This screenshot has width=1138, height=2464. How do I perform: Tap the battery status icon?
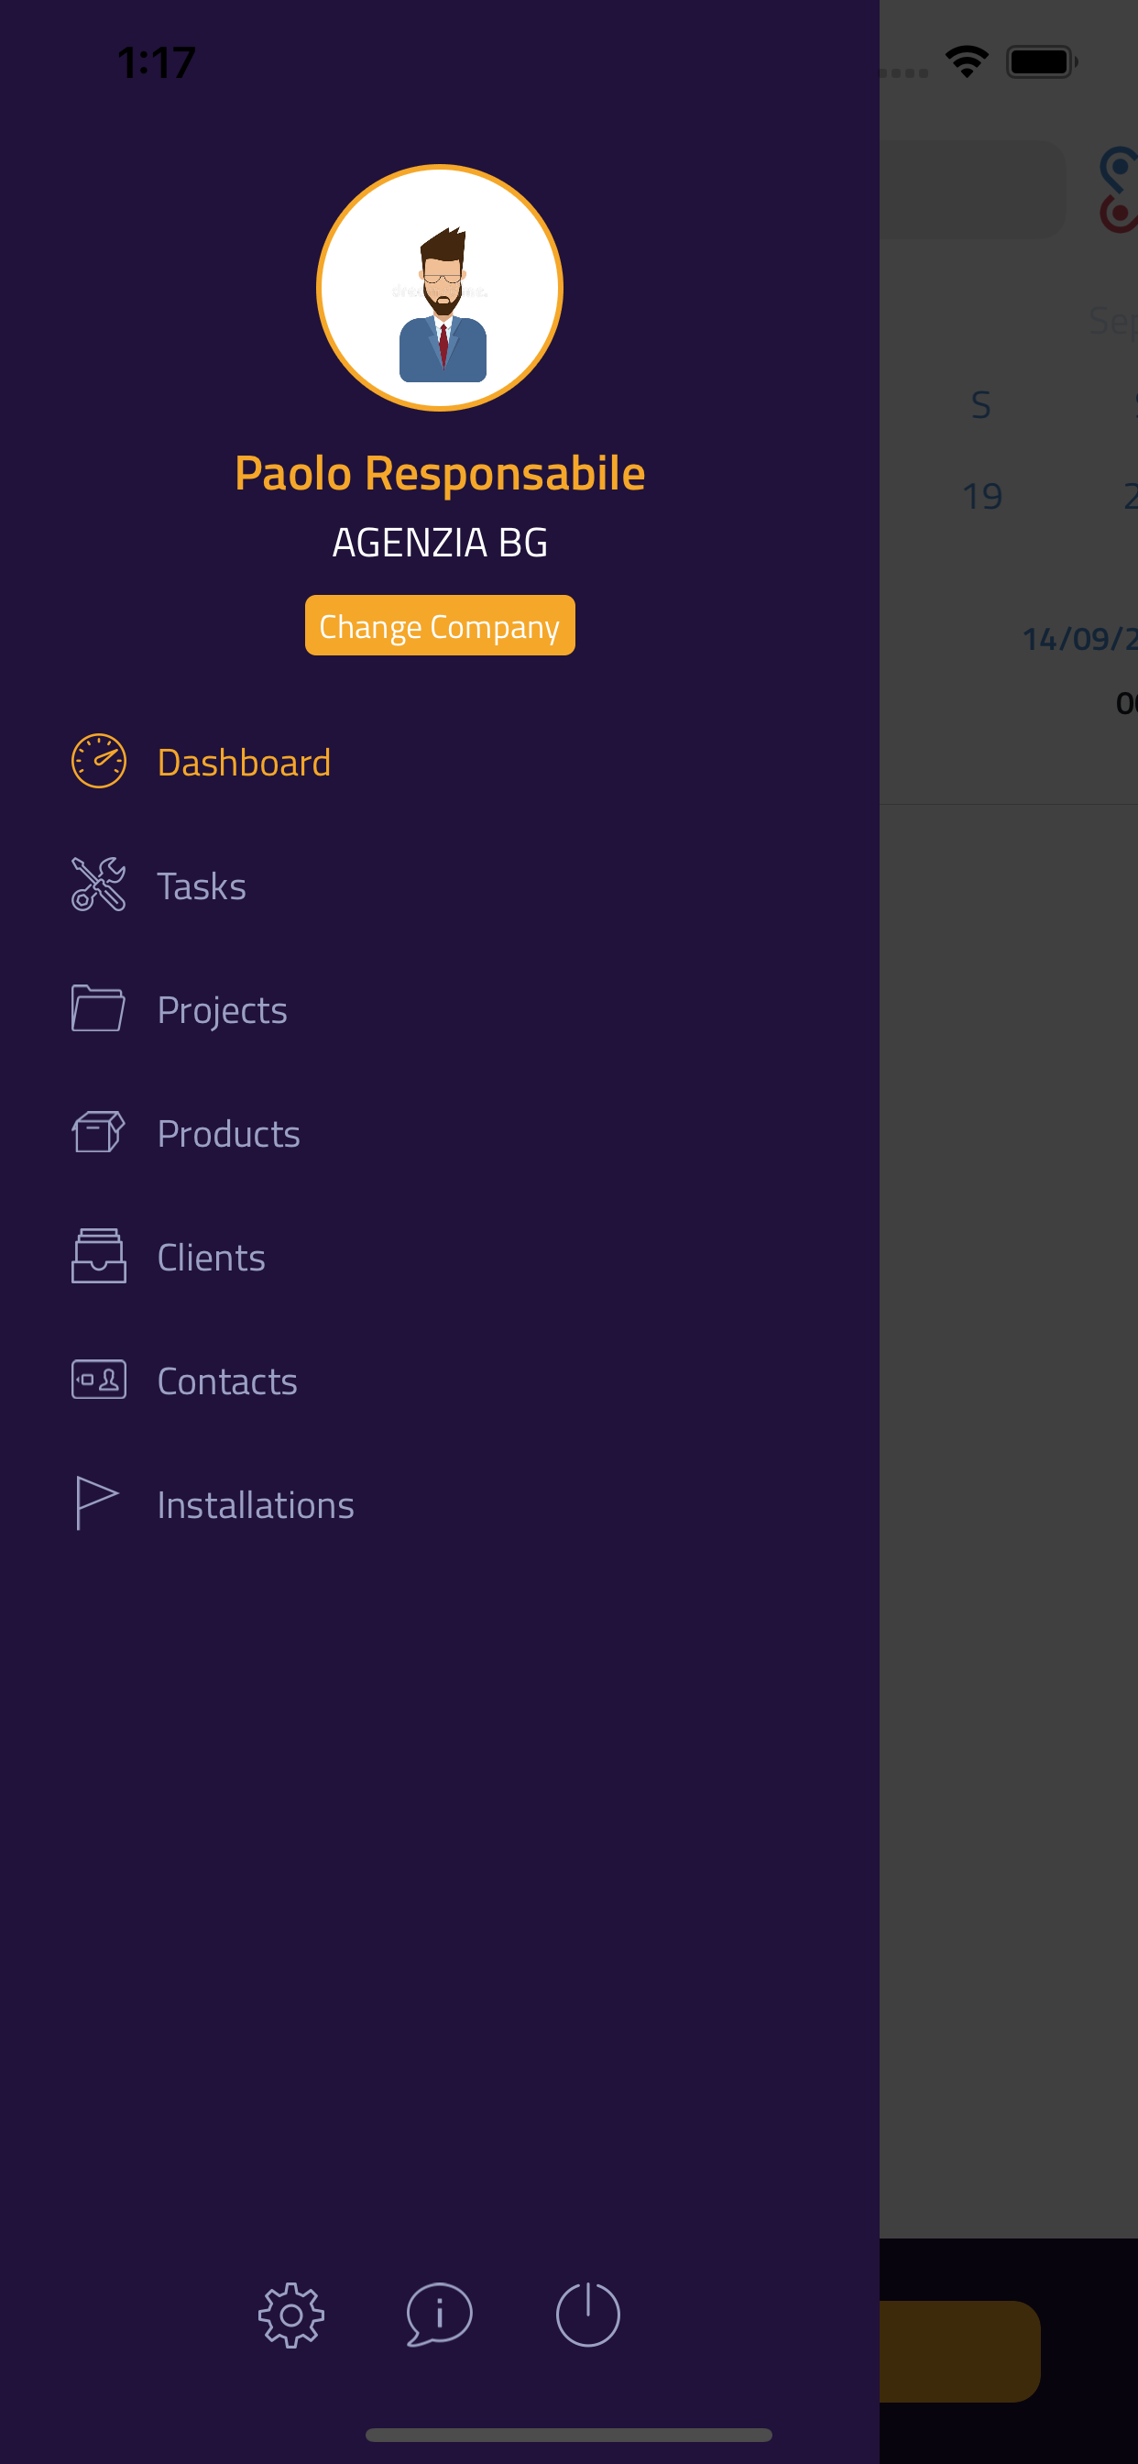point(1043,62)
